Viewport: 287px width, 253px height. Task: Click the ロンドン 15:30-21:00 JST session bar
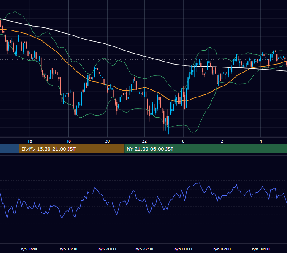(72, 149)
